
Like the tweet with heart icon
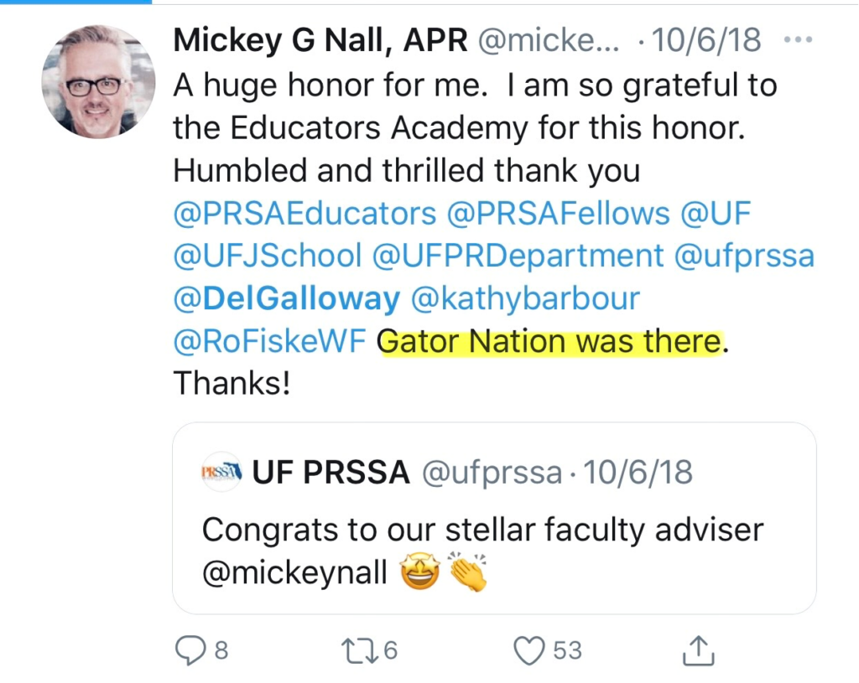pos(529,650)
